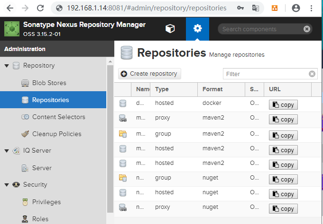323x224 pixels.
Task: Click the Cleanup Policies broom icon
Action: (25, 134)
